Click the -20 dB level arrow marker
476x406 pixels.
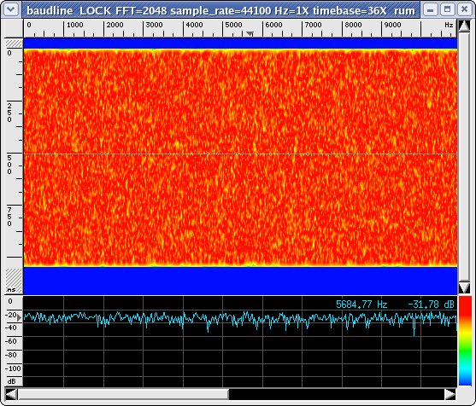(20, 317)
